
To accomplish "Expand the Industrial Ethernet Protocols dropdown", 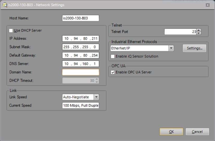I will (171, 48).
